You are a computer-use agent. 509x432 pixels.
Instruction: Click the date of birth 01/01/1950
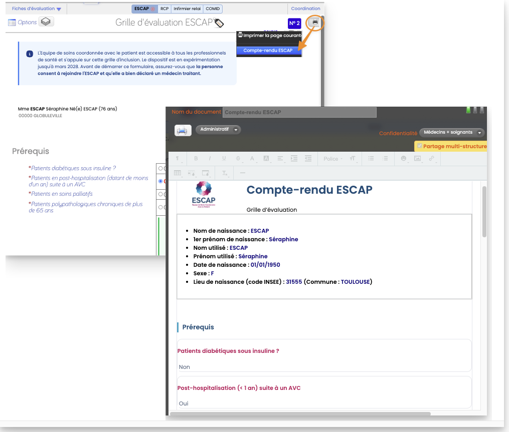265,265
